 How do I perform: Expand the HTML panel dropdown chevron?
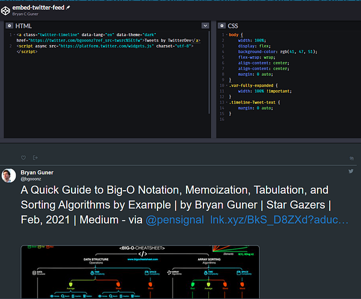pyautogui.click(x=205, y=26)
